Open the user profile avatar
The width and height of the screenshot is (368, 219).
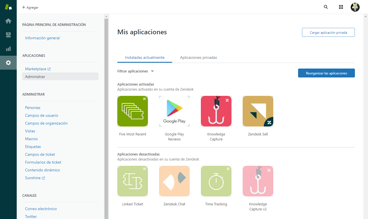click(355, 7)
